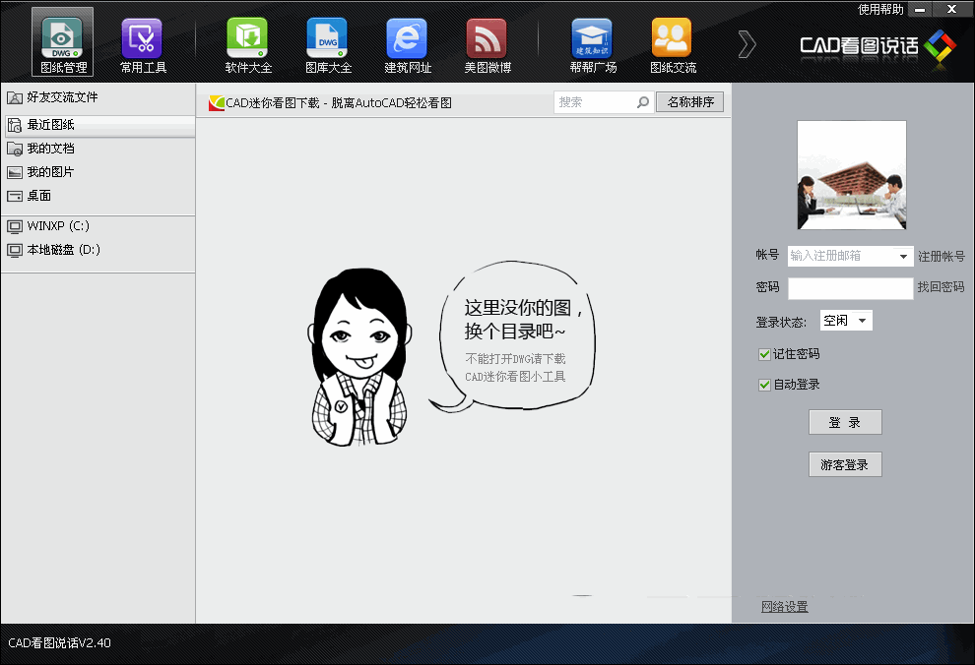Viewport: 975px width, 665px height.
Task: Open the 常用工具 scissors tool icon
Action: click(x=143, y=39)
